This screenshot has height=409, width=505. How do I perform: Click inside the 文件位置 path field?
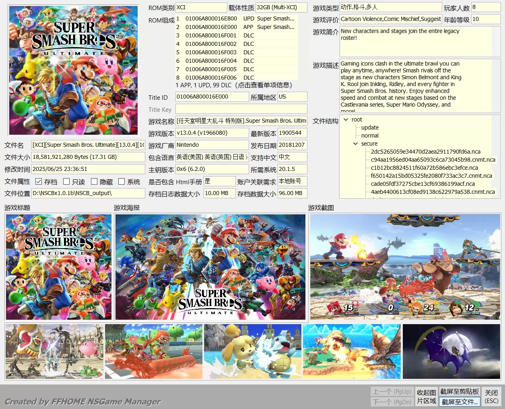pos(88,193)
